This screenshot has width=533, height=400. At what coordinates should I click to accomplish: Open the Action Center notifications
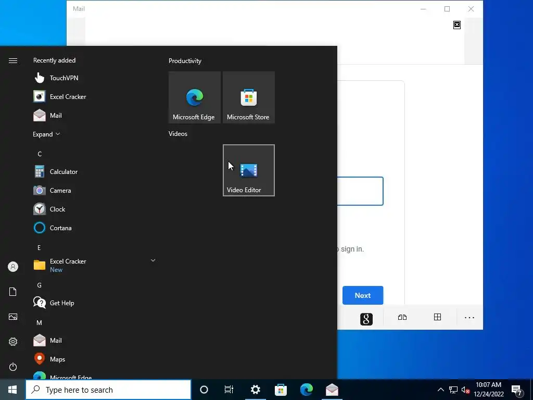(517, 391)
